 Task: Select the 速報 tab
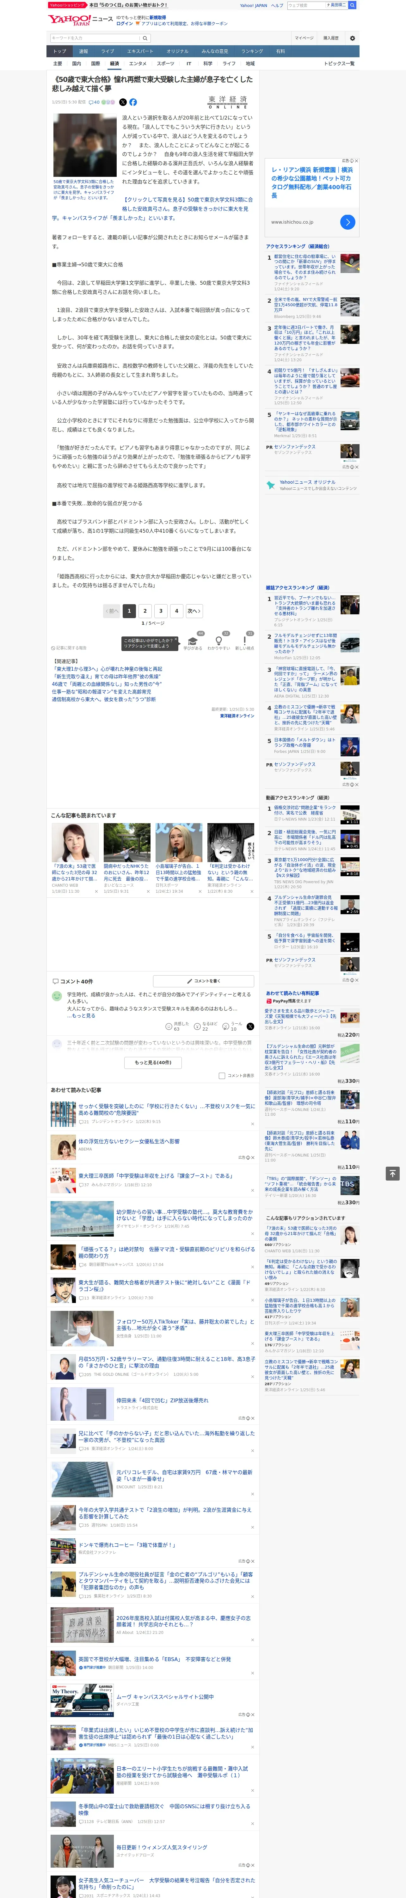pos(83,52)
